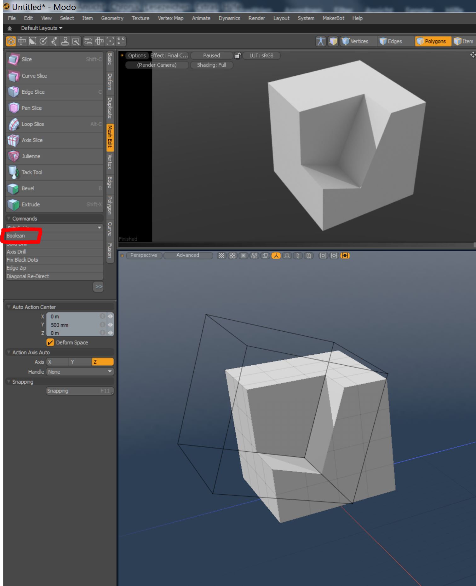
Task: Pick the Pen Slice tool
Action: click(x=54, y=108)
